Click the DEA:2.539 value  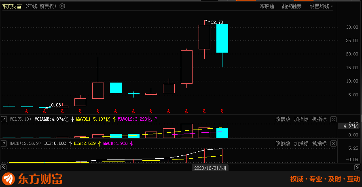85,144
